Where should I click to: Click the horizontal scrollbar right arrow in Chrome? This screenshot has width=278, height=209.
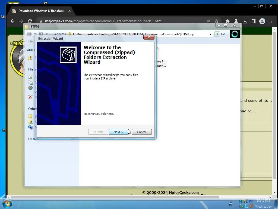click(270, 197)
